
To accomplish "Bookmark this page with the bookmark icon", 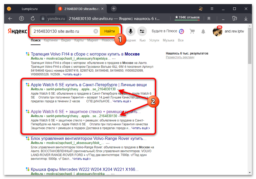I will point(209,19).
